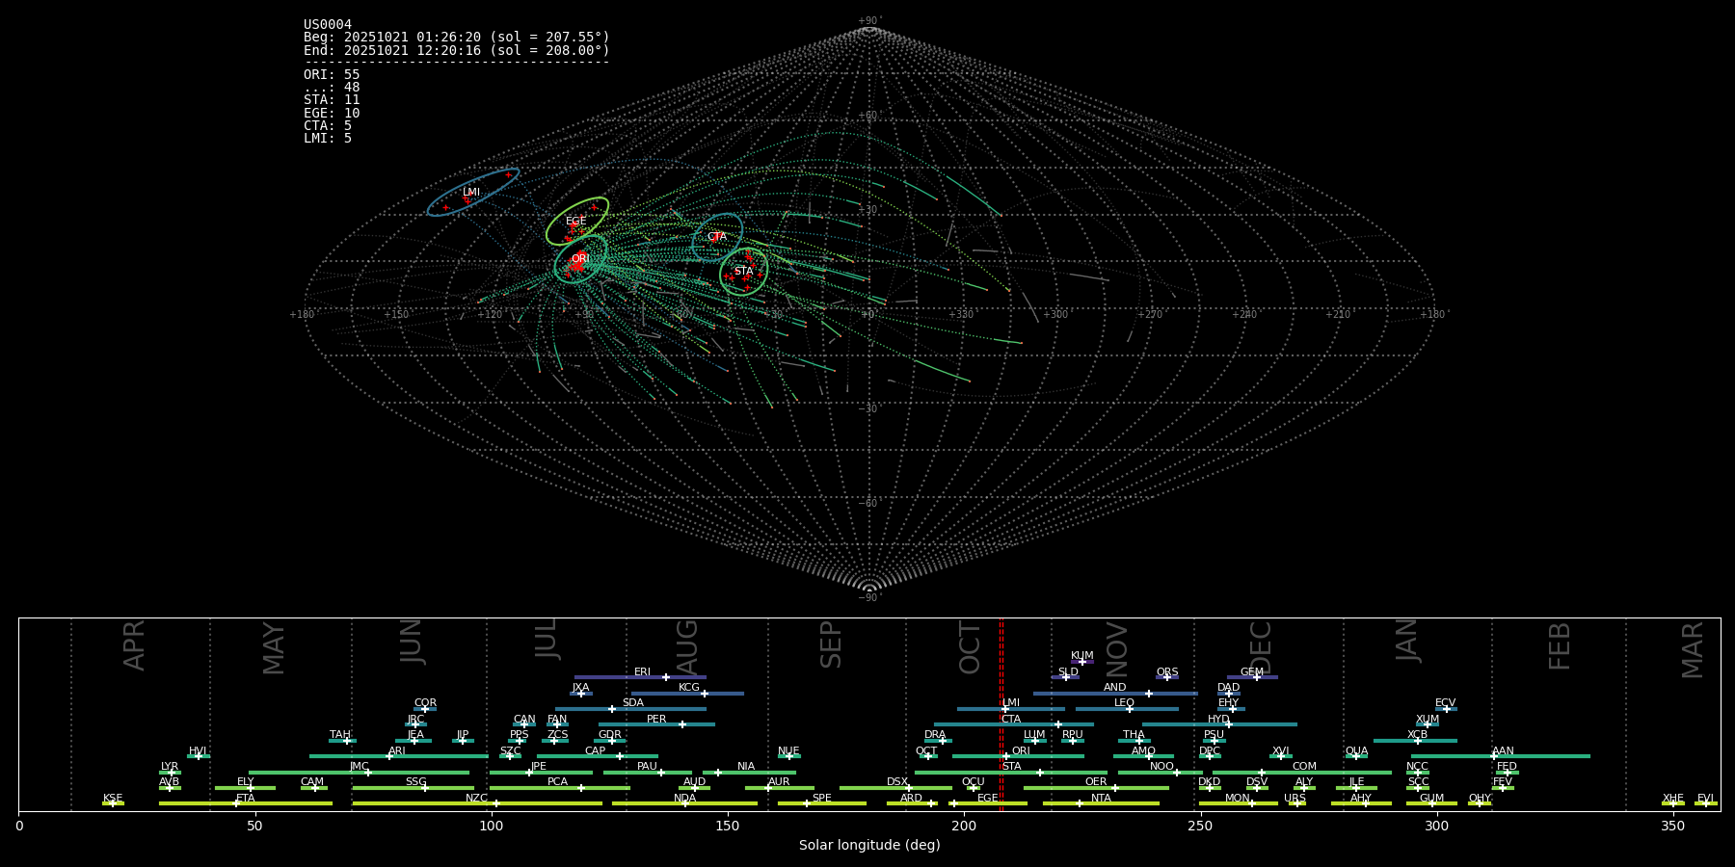Click the red dashed solar longitude line

tap(1001, 713)
